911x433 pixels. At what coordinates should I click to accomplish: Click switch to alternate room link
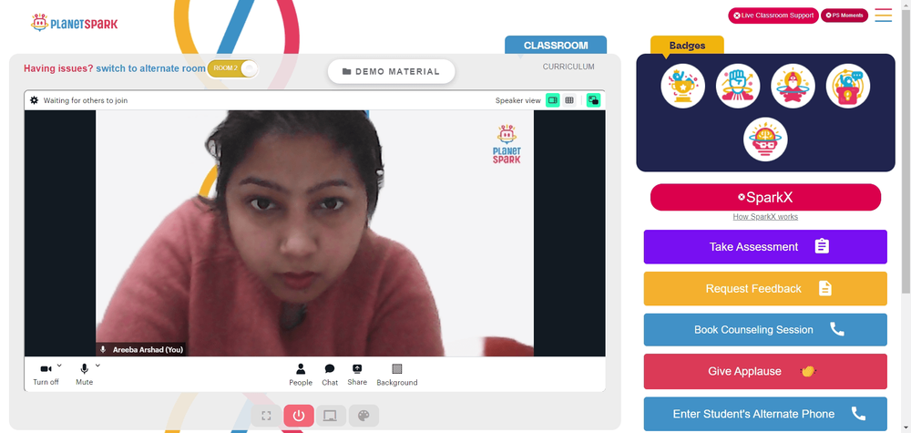click(150, 68)
